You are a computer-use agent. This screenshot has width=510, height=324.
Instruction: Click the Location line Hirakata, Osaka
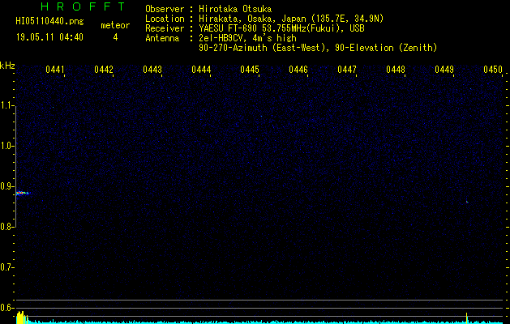(264, 19)
